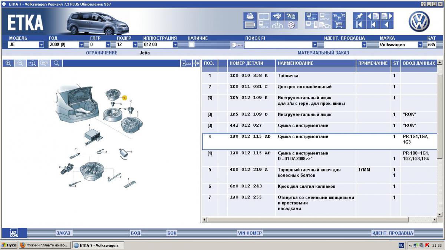445x250 pixels.
Task: Click the zoom region magnifier icon
Action: 32,63
